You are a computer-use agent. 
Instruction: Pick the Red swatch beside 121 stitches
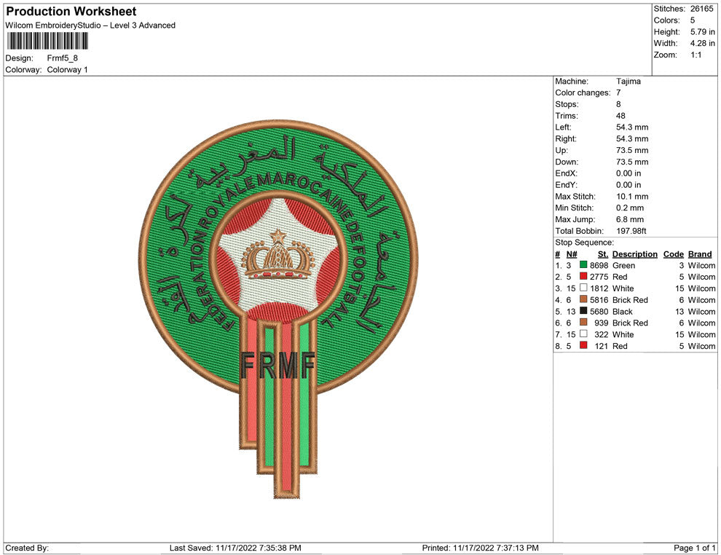coord(583,345)
